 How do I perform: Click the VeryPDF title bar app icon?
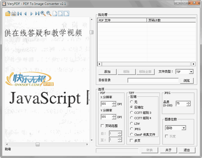pyautogui.click(x=4, y=4)
